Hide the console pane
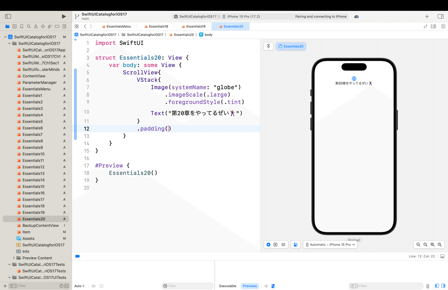The width and height of the screenshot is (448, 290). click(443, 286)
